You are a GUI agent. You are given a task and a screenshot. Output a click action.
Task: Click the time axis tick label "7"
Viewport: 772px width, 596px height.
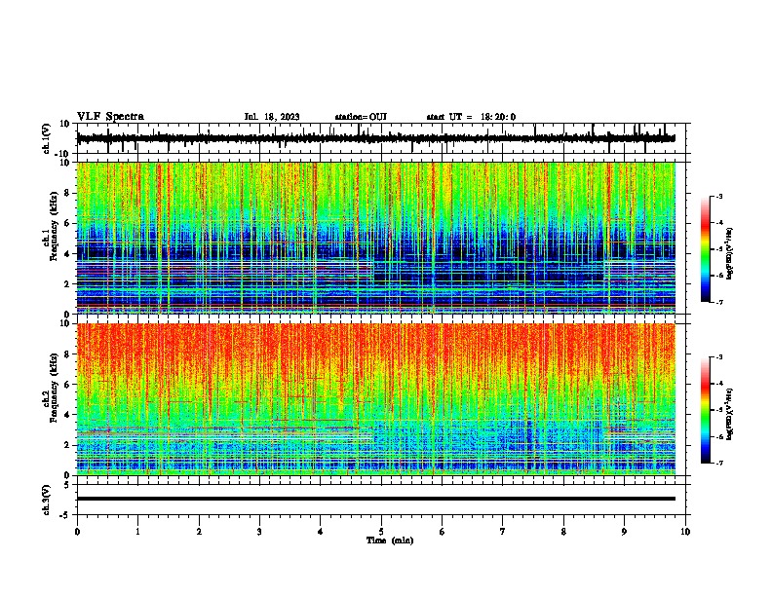(x=503, y=532)
